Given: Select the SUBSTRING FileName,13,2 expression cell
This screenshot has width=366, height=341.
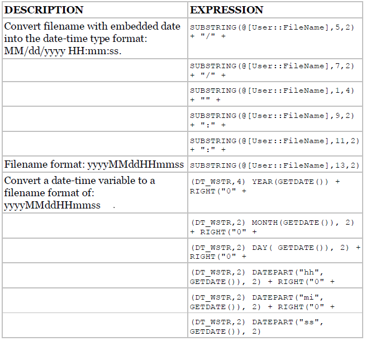Looking at the screenshot, I should (x=275, y=164).
